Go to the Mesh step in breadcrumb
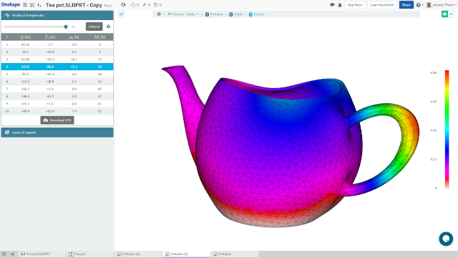This screenshot has height=258, width=458. [236, 14]
